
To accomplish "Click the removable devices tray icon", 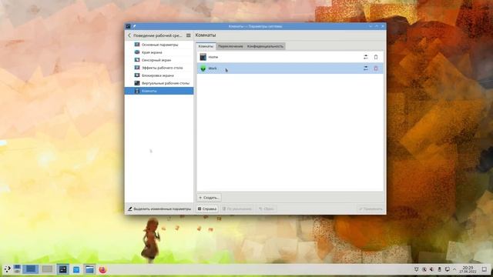I will (440, 269).
